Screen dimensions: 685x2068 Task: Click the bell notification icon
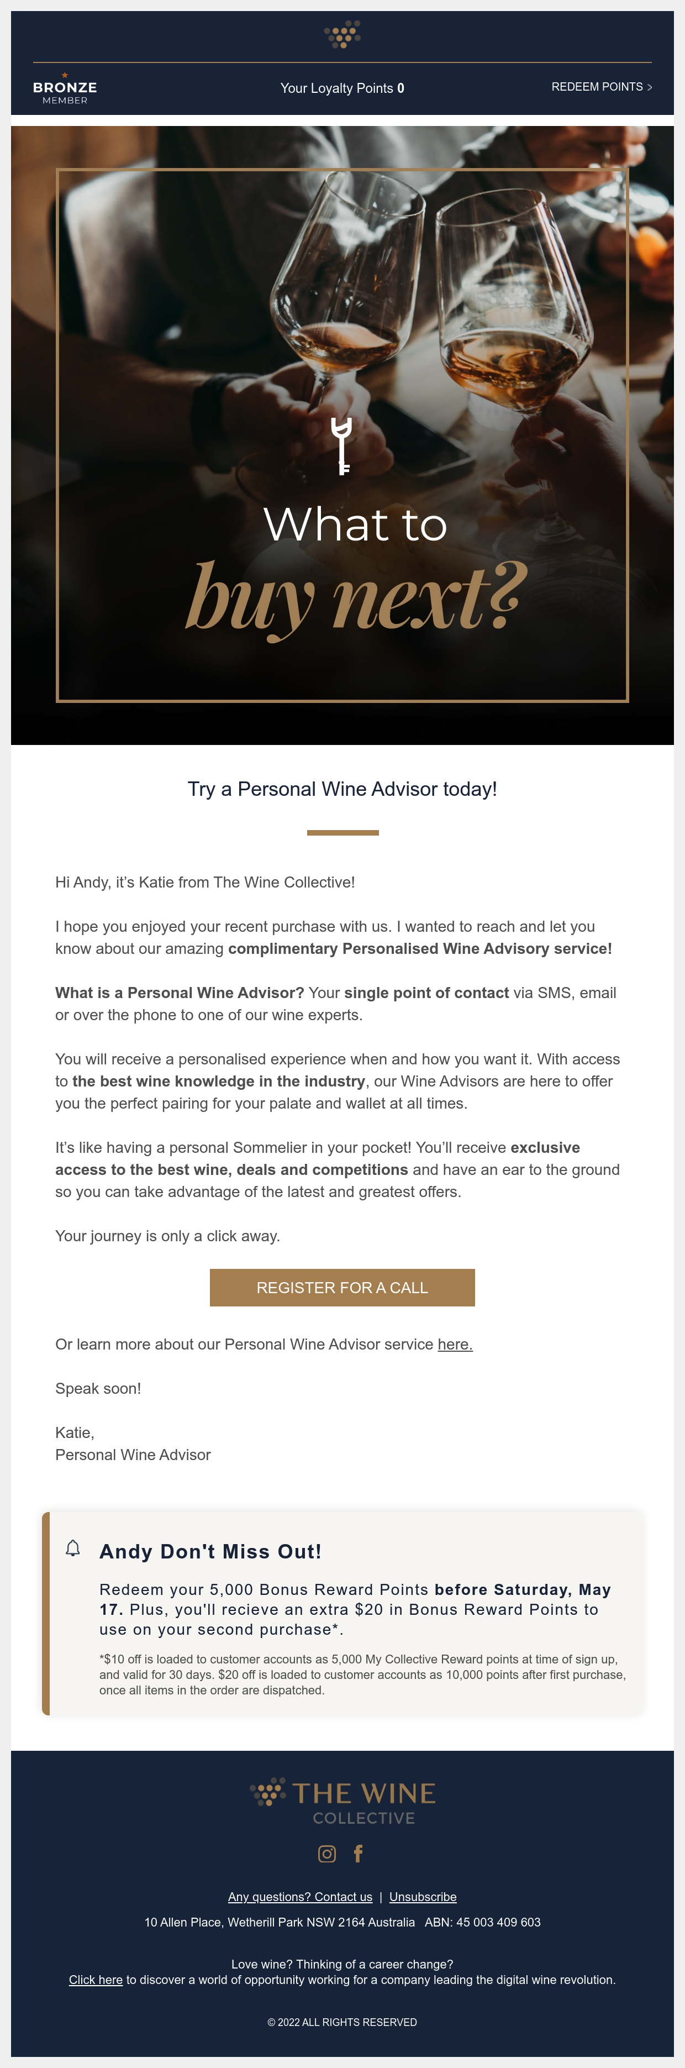73,1548
